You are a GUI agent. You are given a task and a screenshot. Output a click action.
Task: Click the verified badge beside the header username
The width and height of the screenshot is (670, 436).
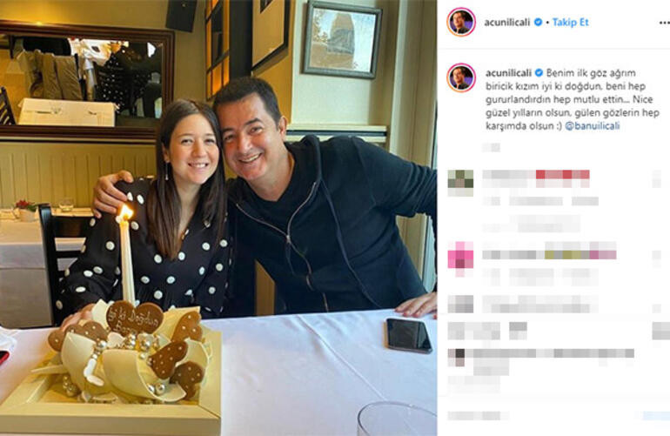pyautogui.click(x=538, y=23)
